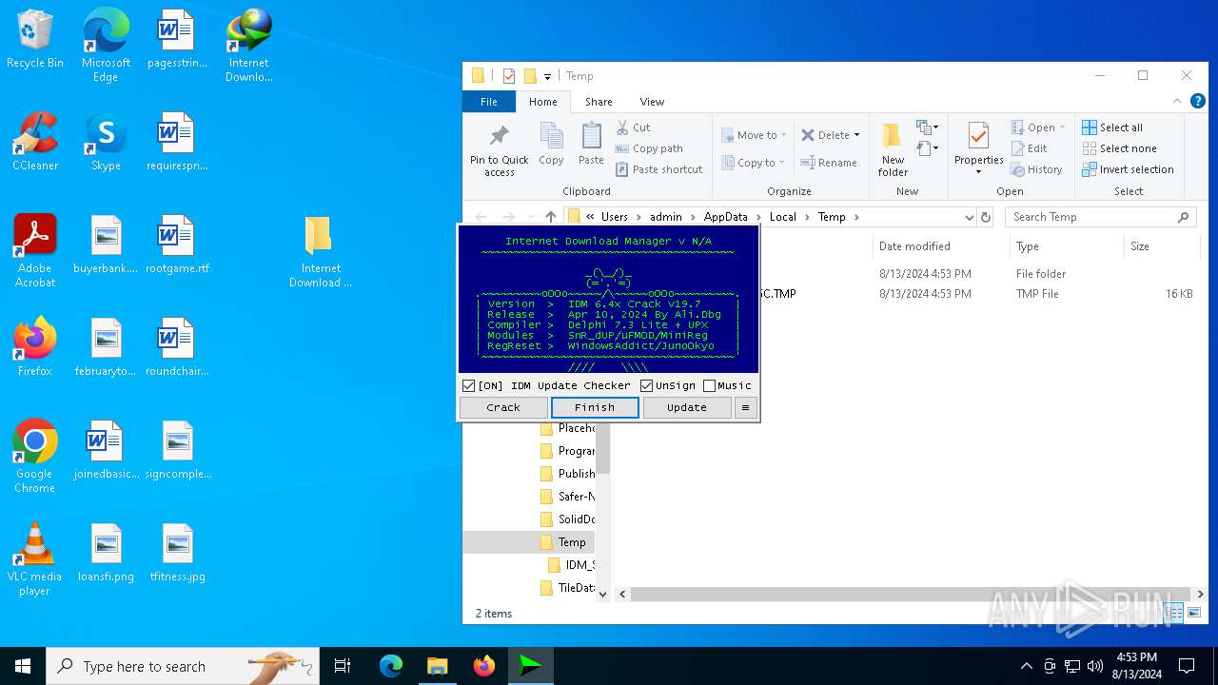Open File Explorer help icon
1218x685 pixels.
tap(1198, 101)
